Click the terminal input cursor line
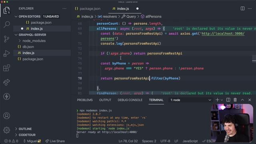 pos(77,136)
